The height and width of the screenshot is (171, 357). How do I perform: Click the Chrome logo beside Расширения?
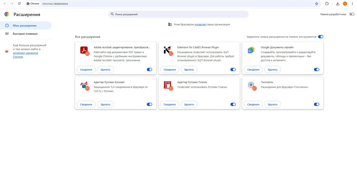pyautogui.click(x=7, y=14)
